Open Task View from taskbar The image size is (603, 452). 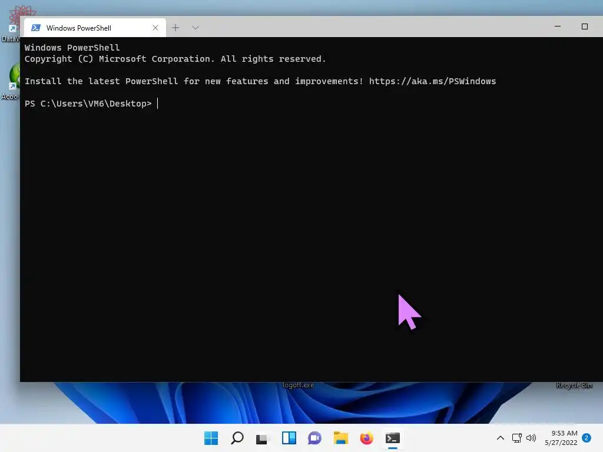262,438
